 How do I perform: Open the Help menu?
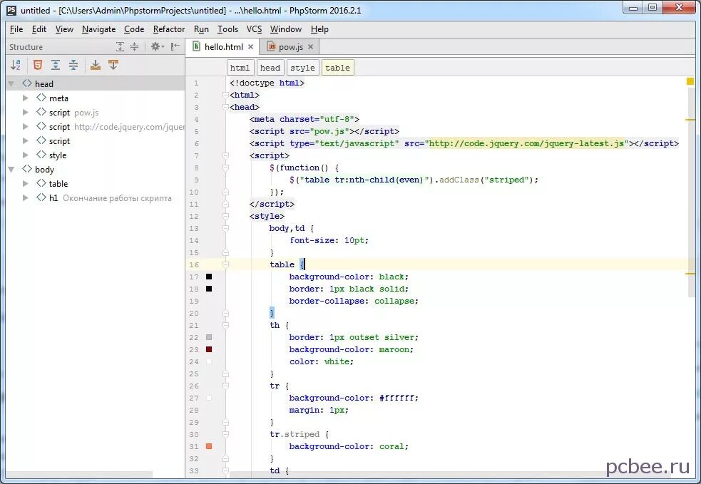319,29
